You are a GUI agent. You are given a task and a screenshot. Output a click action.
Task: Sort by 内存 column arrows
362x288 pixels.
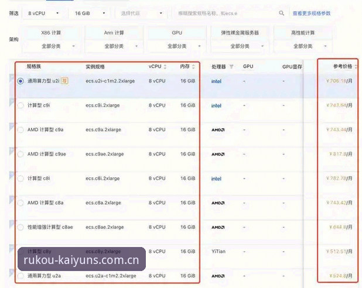[x=193, y=67]
